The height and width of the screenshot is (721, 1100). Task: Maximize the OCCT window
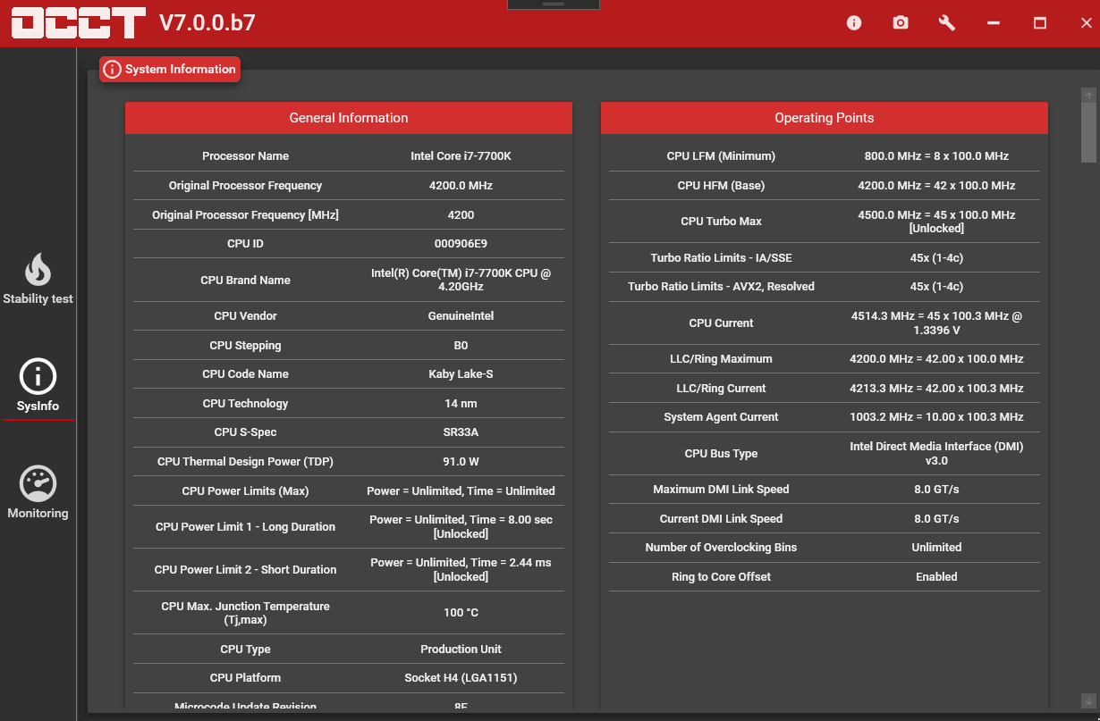click(1040, 23)
